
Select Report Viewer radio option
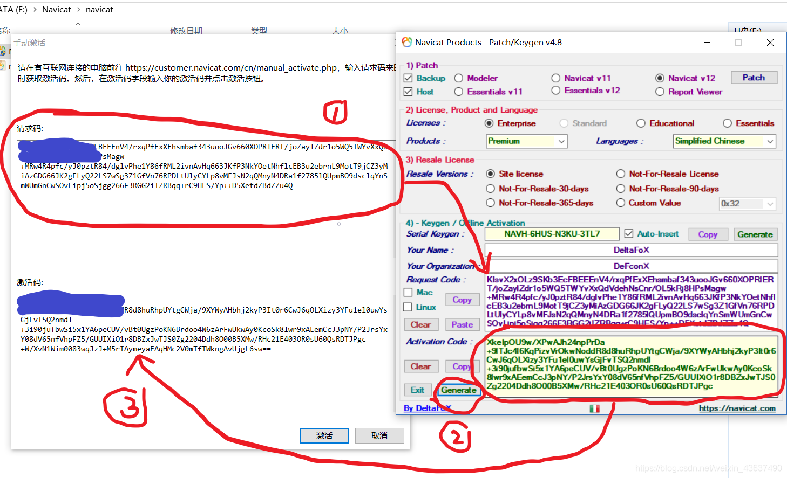[660, 92]
